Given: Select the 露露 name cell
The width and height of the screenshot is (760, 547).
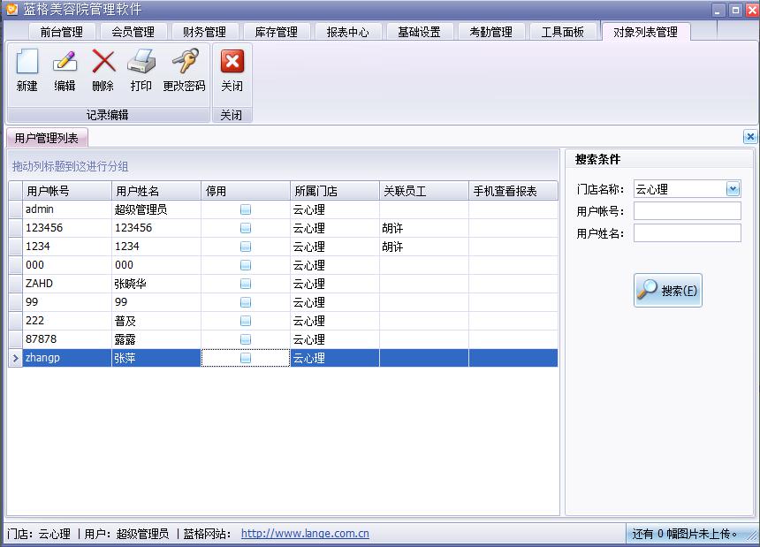Looking at the screenshot, I should (x=156, y=339).
